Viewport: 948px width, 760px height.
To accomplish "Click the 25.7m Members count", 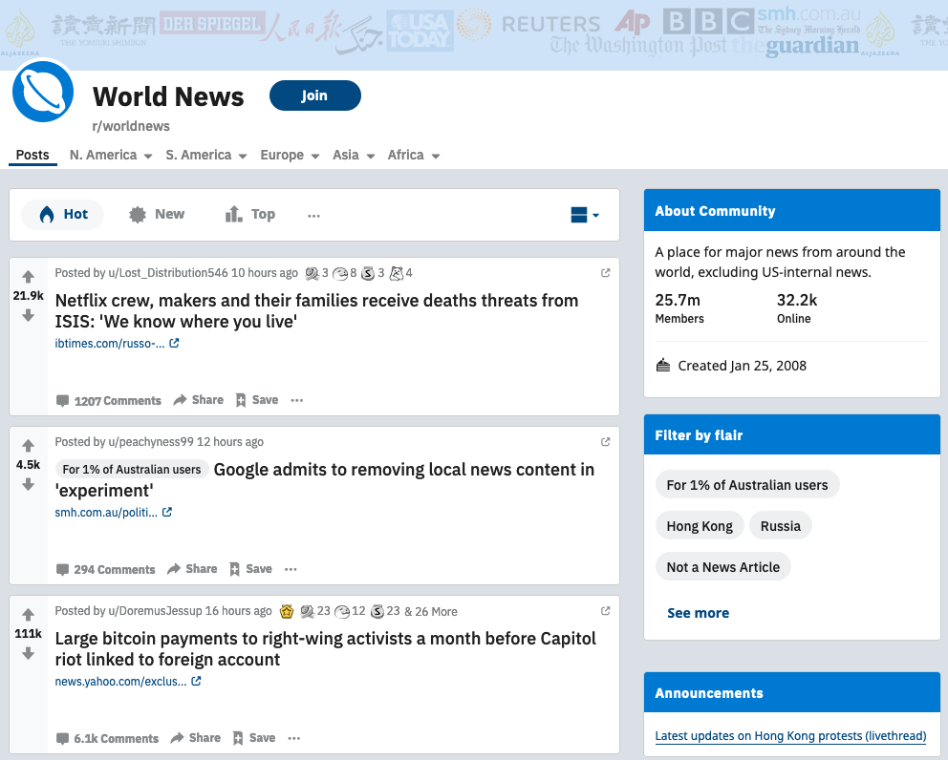I will point(679,308).
